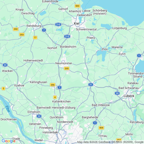Click the yellow 503 road marker

click(x=77, y=6)
